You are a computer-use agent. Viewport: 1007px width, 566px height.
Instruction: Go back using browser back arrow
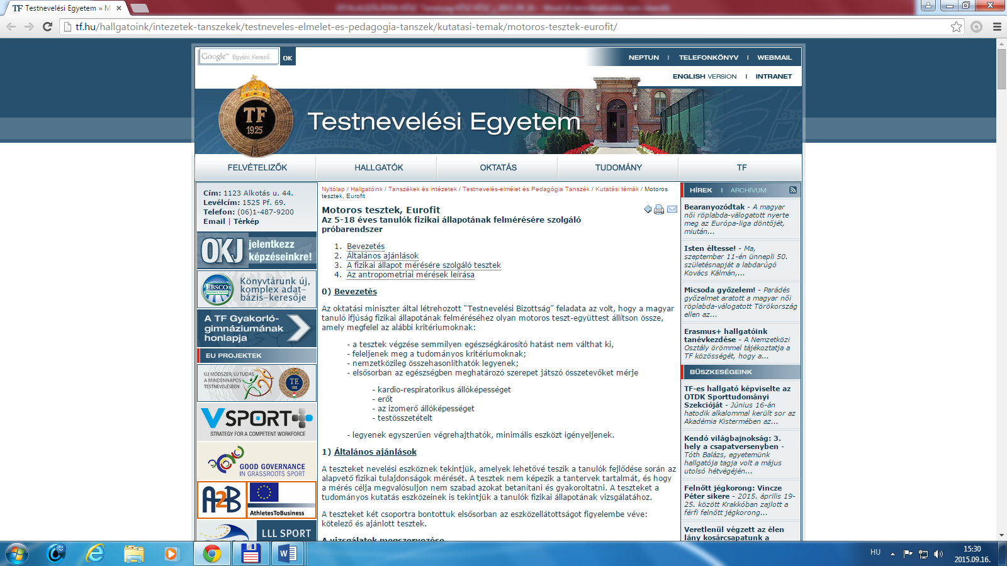11,26
